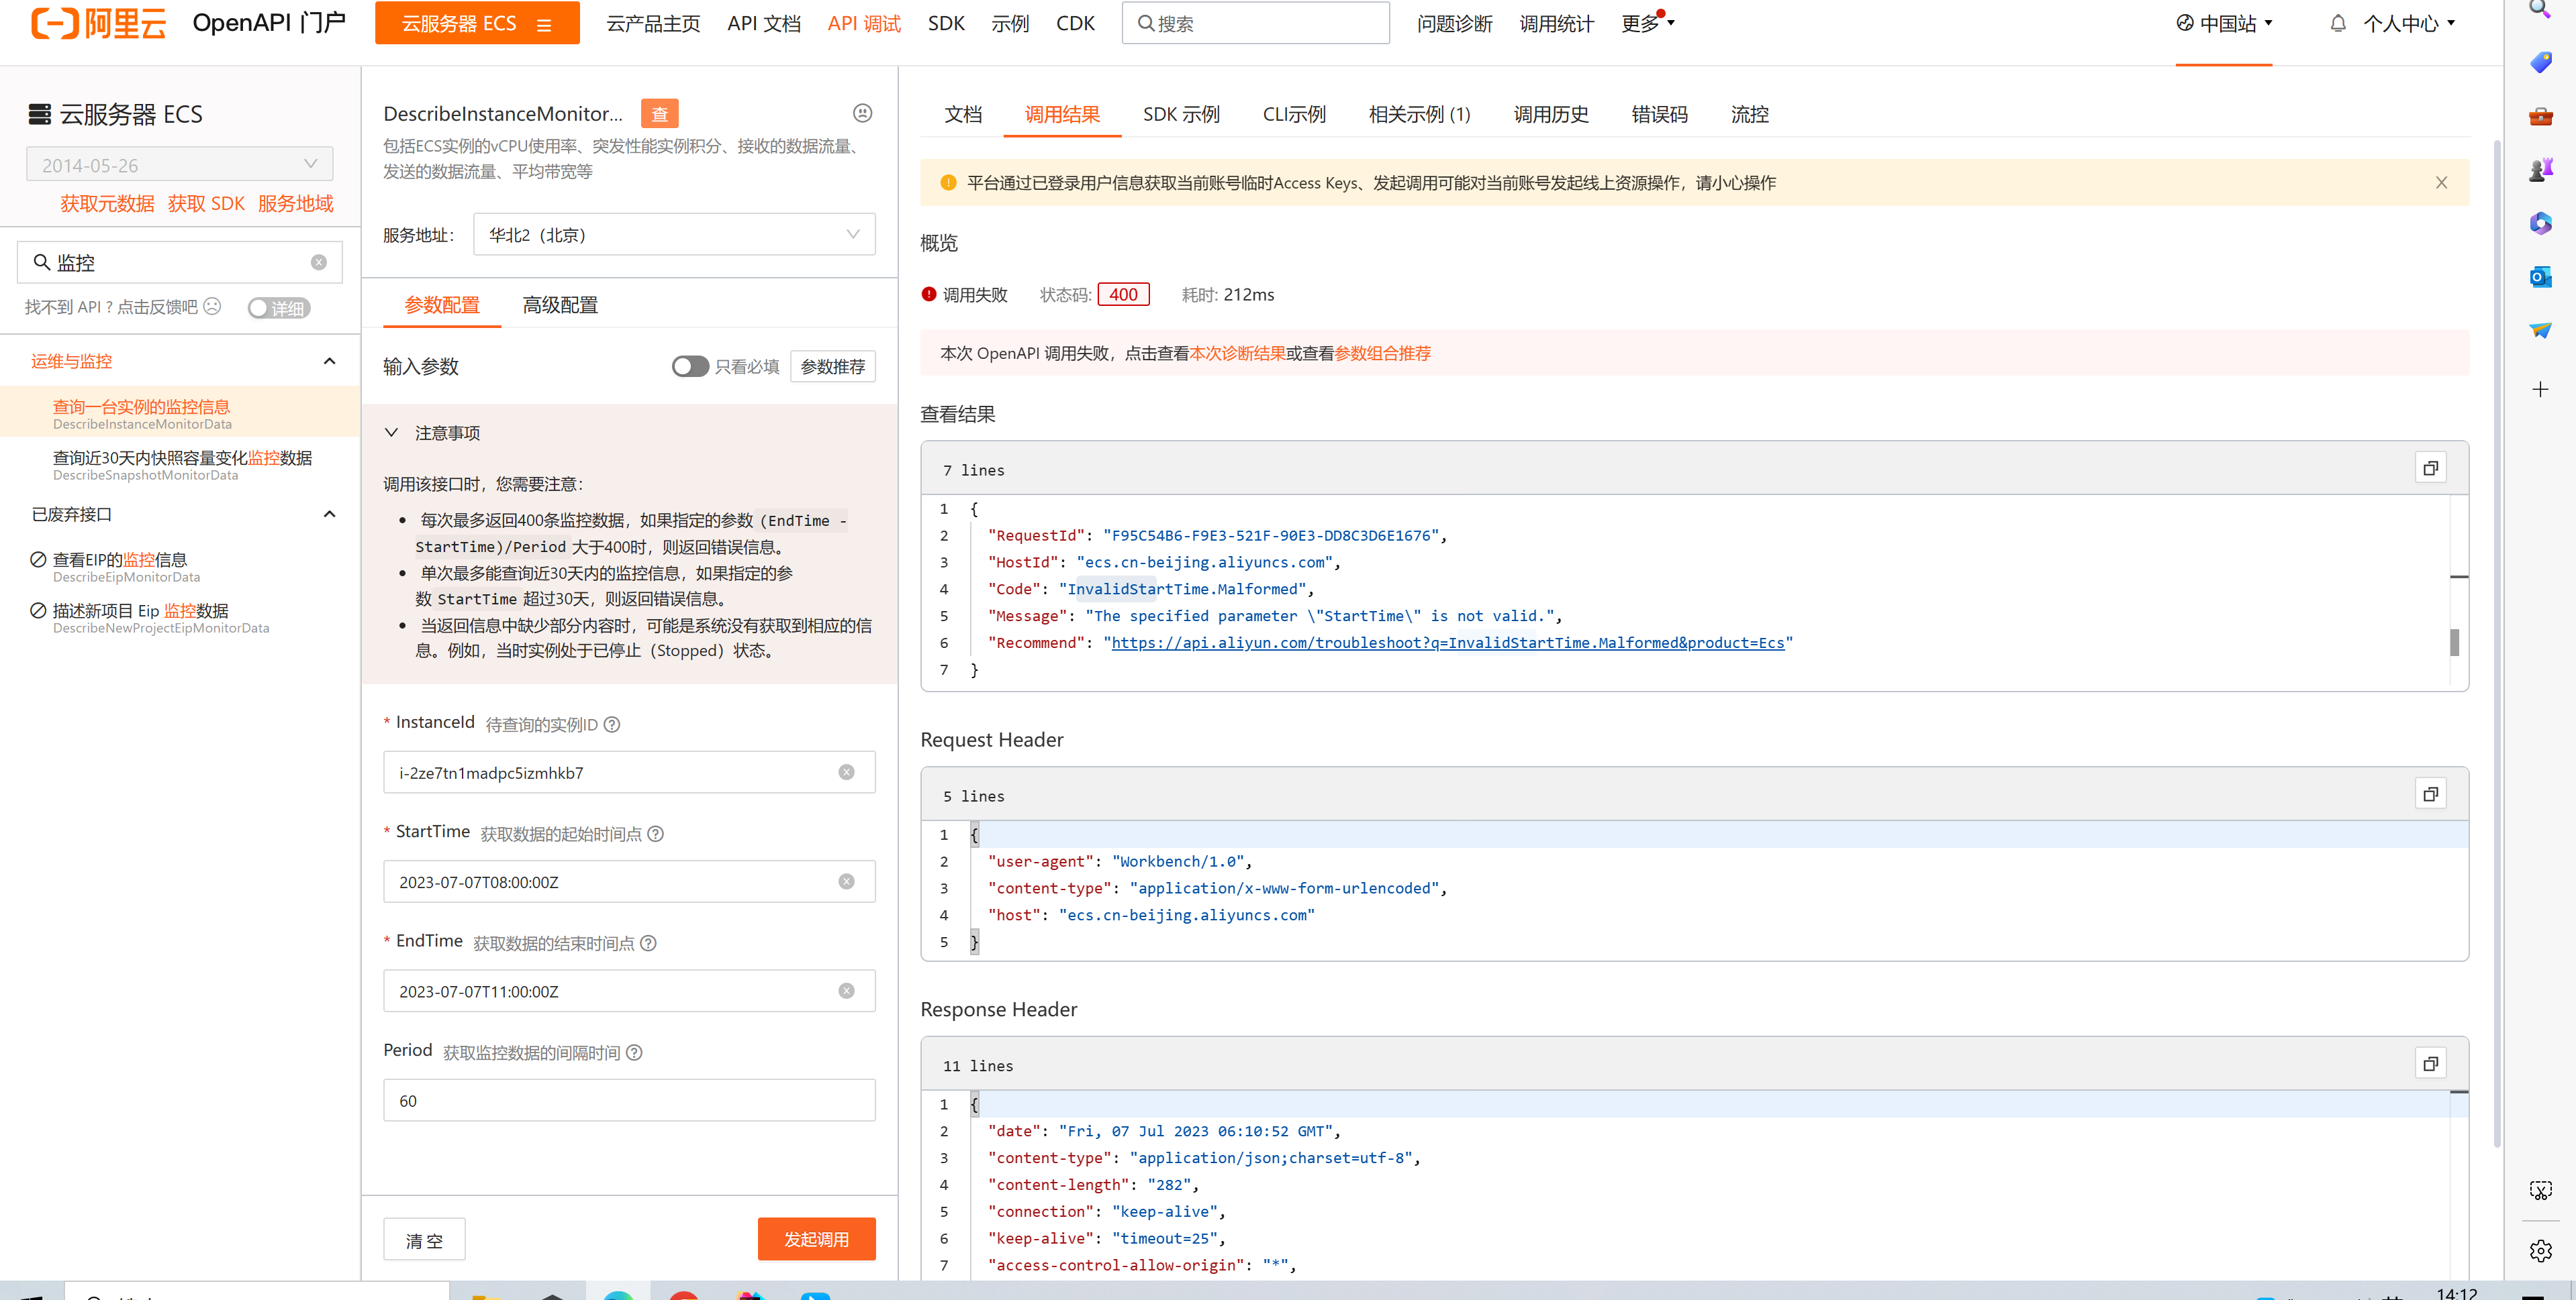Switch to the CLI示例 tab
Screen dimensions: 2576x1300
(x=1294, y=114)
